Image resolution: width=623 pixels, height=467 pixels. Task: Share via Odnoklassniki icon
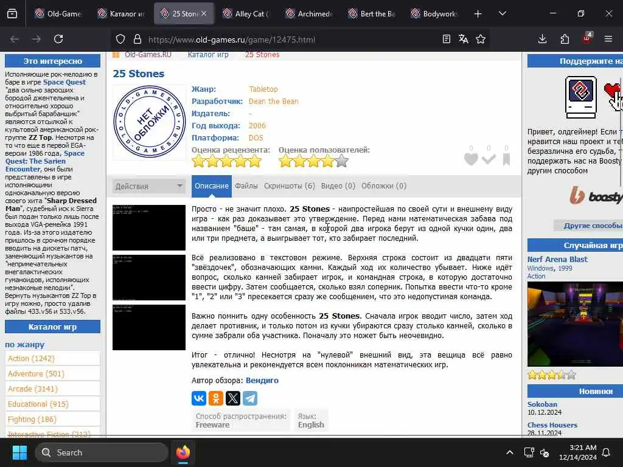pos(216,398)
